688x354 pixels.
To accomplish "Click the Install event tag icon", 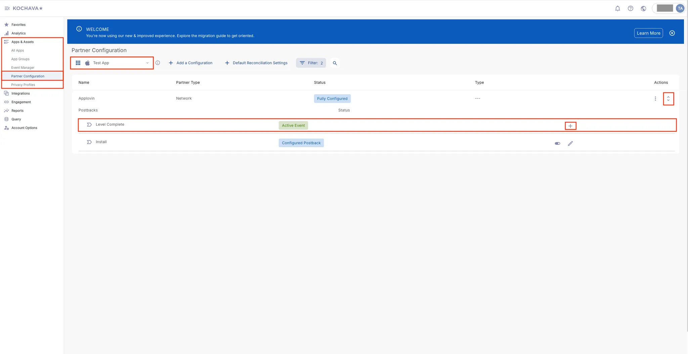I will click(x=89, y=142).
